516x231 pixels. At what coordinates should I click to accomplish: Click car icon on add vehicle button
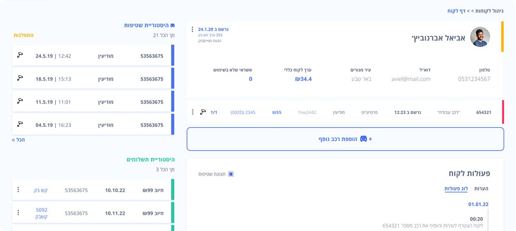tap(363, 139)
